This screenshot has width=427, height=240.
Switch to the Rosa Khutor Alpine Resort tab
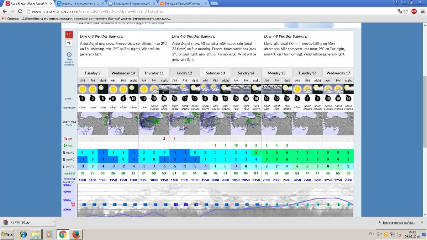(x=28, y=4)
